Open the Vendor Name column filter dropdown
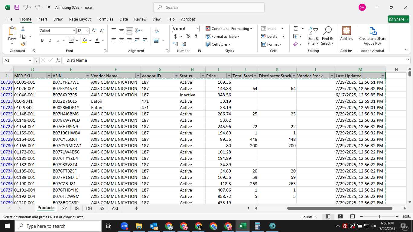 tap(138, 76)
